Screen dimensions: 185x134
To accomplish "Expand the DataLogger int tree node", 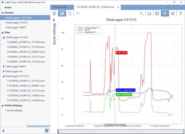I will 3,71.
